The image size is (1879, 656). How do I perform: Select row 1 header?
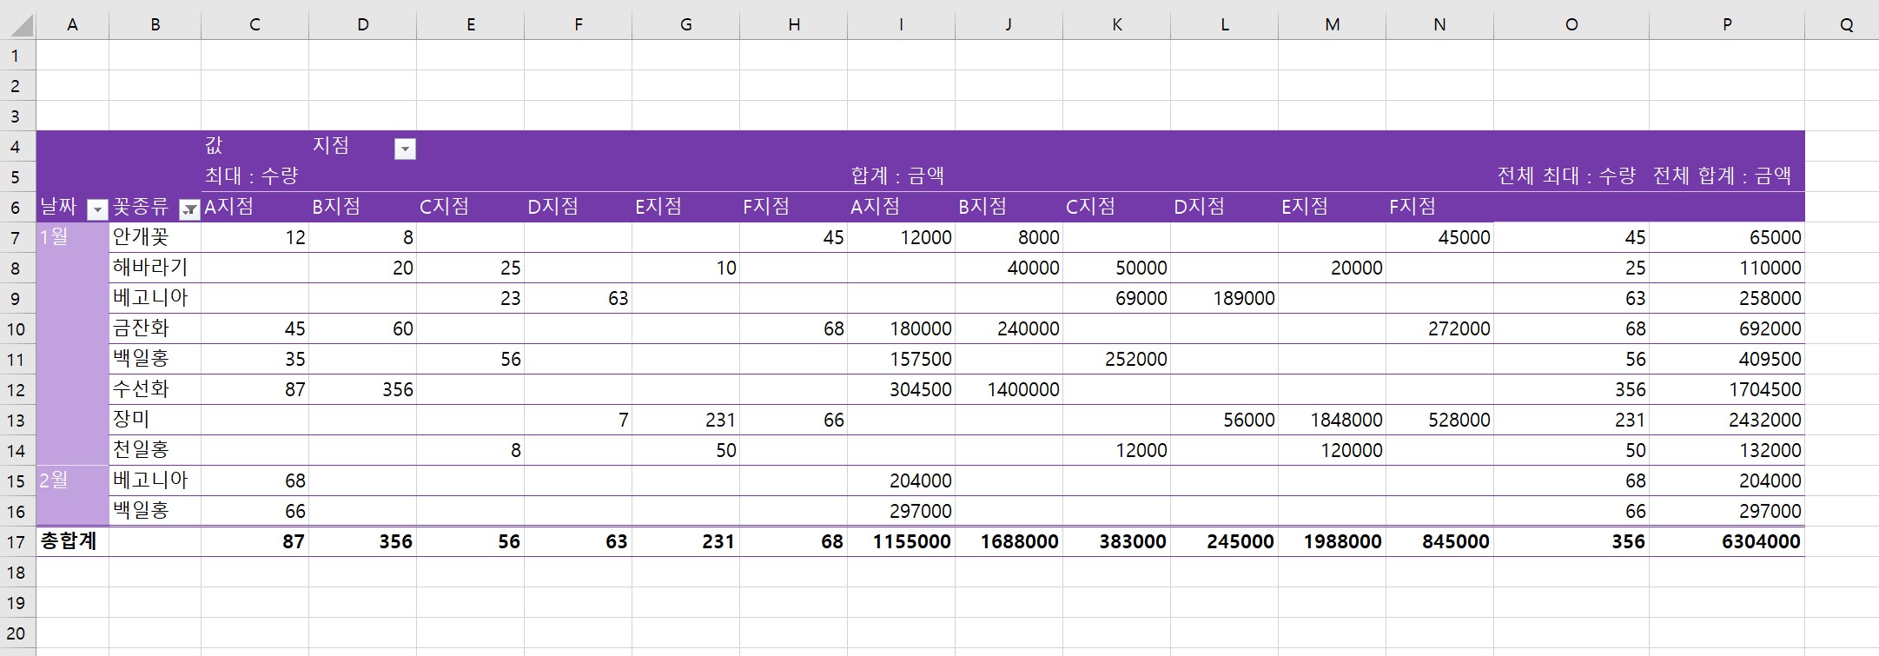pyautogui.click(x=17, y=55)
